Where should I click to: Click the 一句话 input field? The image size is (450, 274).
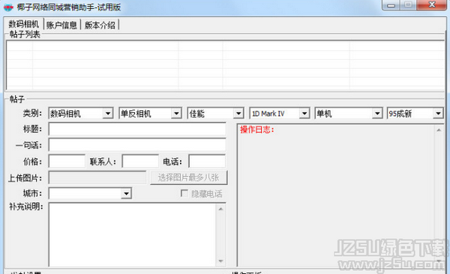(137, 145)
